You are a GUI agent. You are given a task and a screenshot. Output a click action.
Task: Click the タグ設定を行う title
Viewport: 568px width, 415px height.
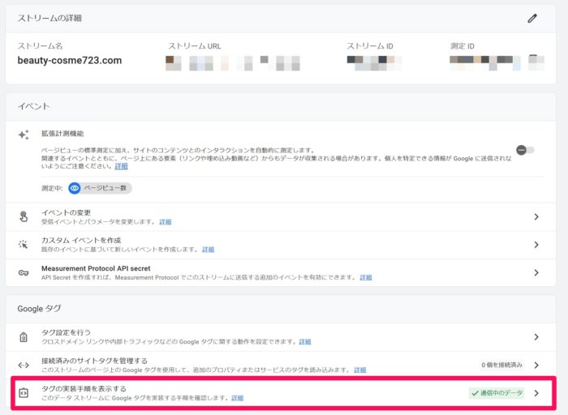66,332
